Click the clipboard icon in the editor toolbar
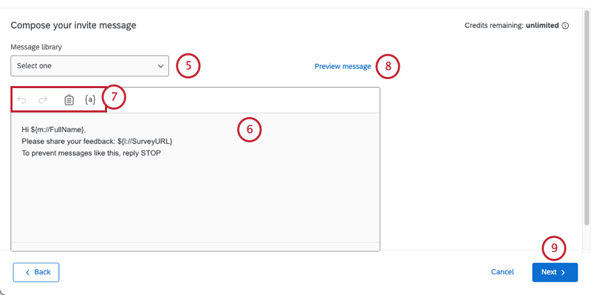Screen dimensions: 591x295 [69, 100]
